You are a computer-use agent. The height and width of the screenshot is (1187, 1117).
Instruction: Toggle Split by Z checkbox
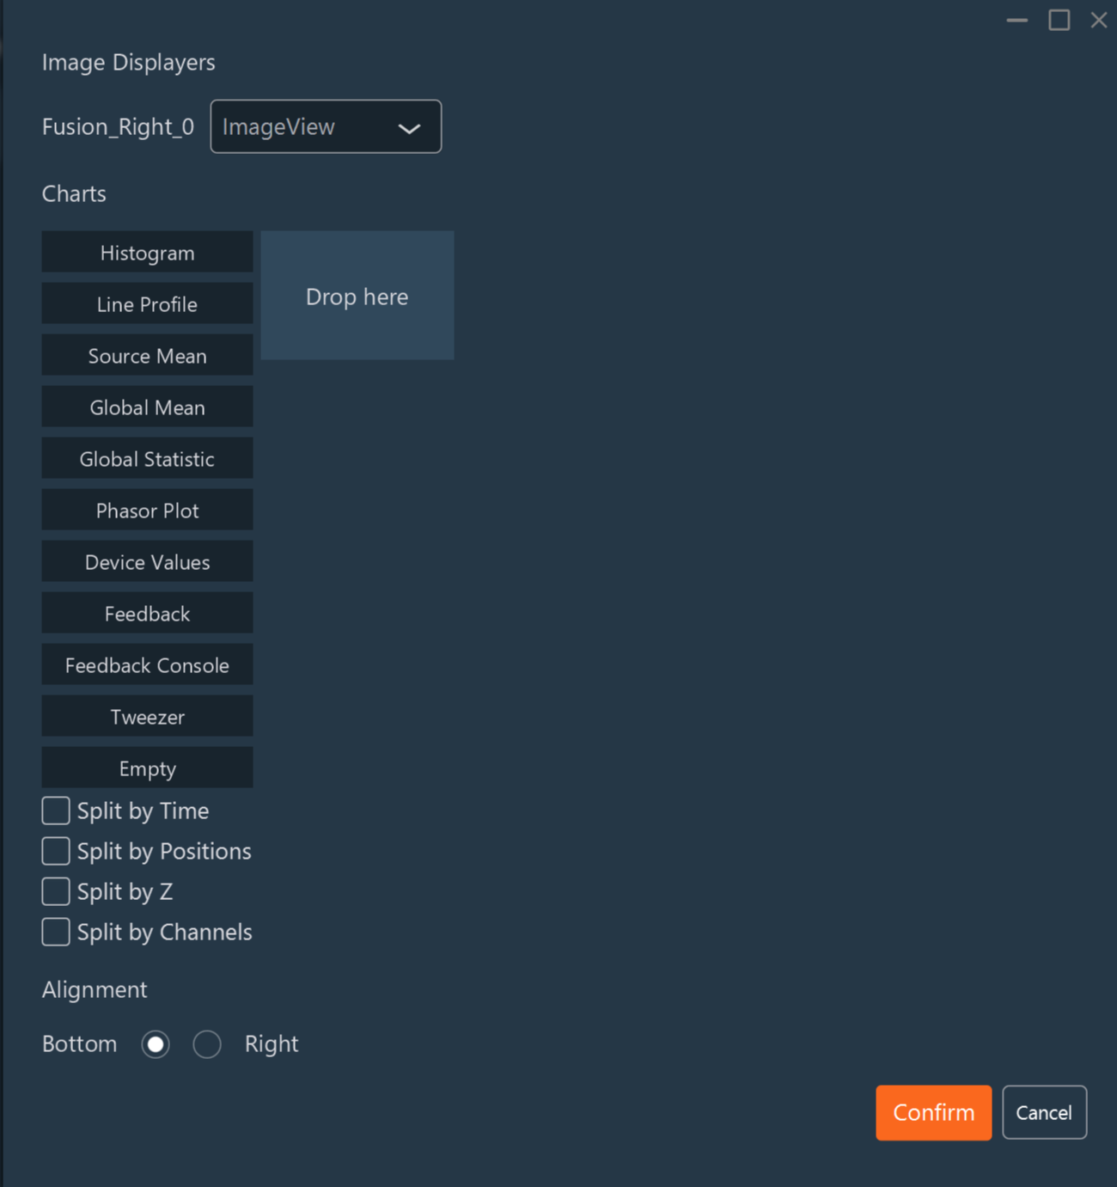pyautogui.click(x=56, y=891)
